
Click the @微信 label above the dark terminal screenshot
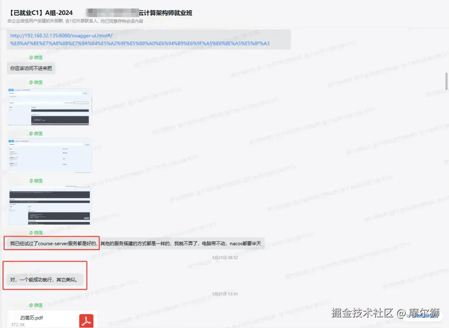click(36, 180)
